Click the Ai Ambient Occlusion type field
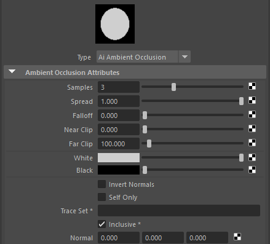This screenshot has width=270, height=244. click(x=137, y=57)
